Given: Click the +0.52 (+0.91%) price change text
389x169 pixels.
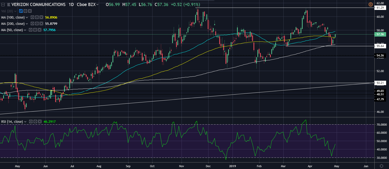Looking at the screenshot, I should (x=186, y=4).
